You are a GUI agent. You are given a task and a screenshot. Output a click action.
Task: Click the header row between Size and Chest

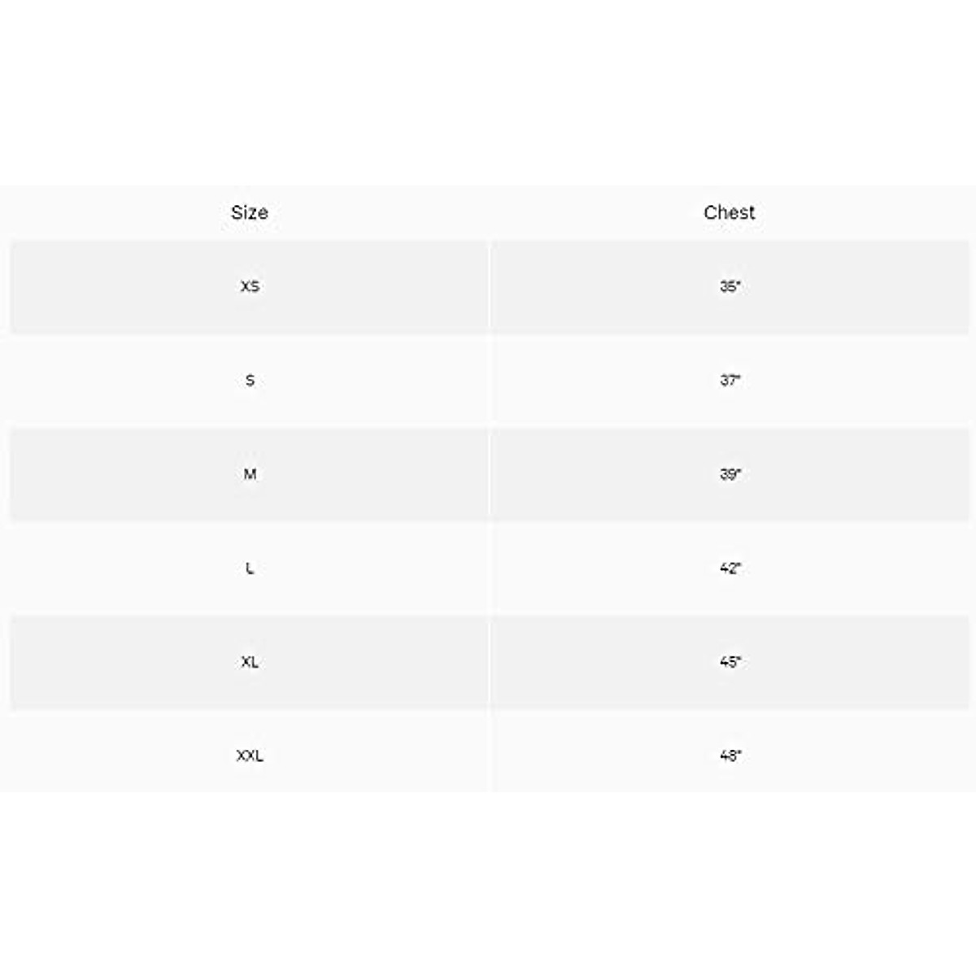[x=489, y=212]
